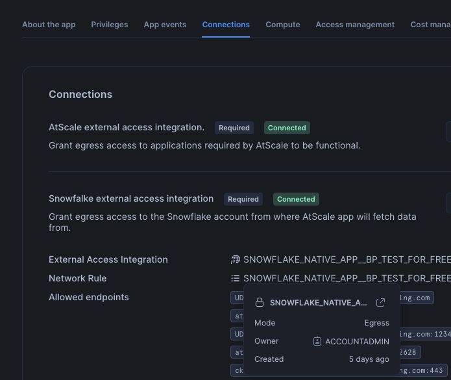Open the Access management tab
Image resolution: width=451 pixels, height=380 pixels.
pos(355,25)
